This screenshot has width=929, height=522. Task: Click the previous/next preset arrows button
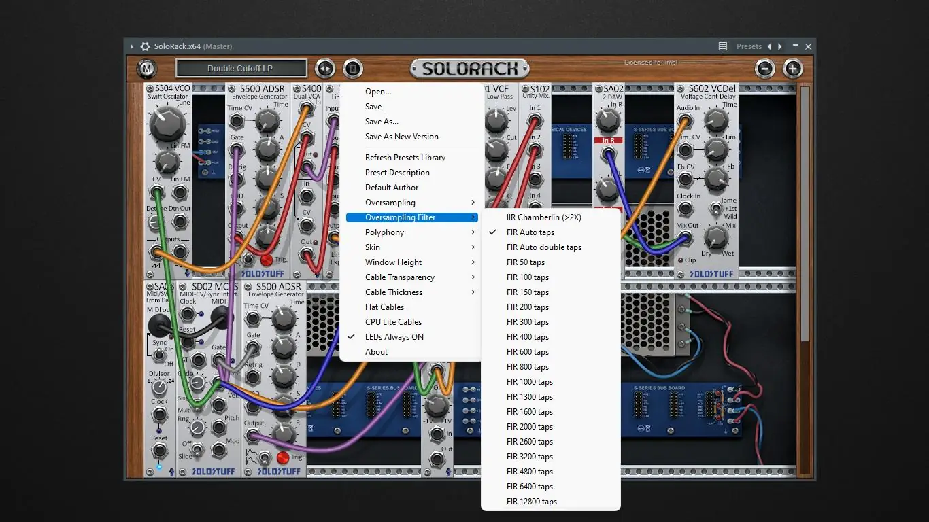325,69
